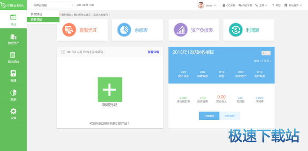Select 查看凭证 in the flyout menu
308x151 pixels.
tap(43, 19)
